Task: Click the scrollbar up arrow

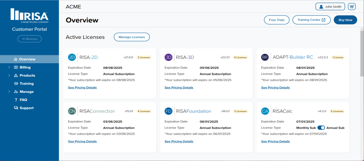Action: coord(362,29)
